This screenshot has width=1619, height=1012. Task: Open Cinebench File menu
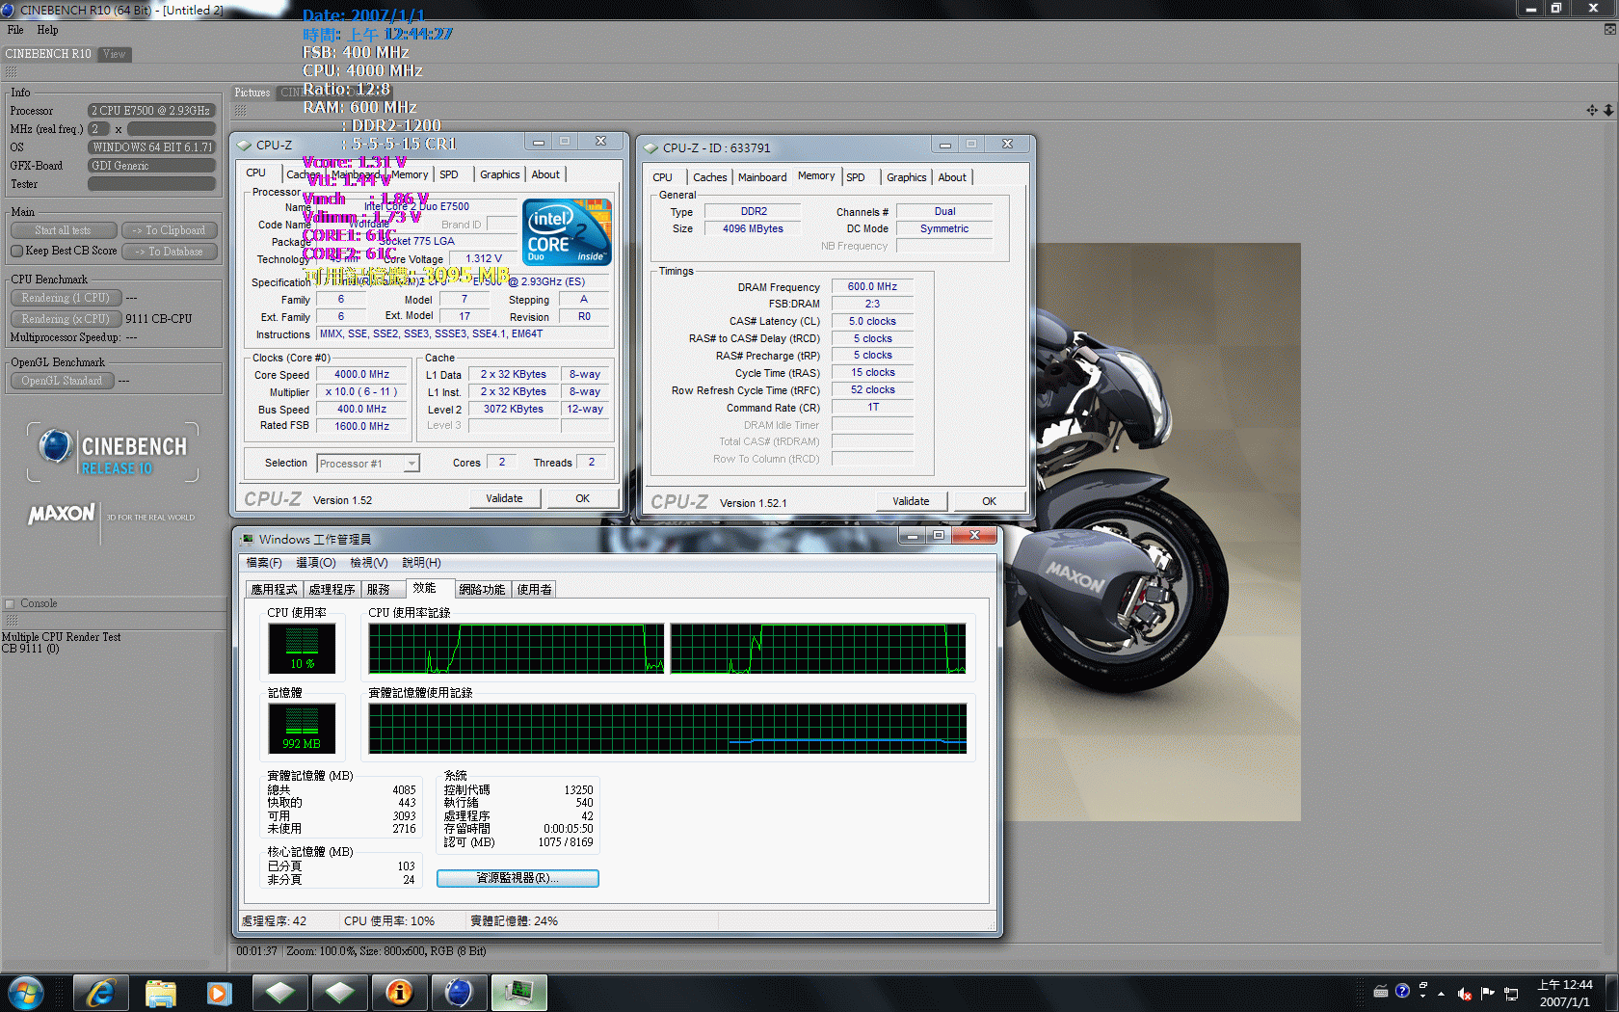pos(15,30)
